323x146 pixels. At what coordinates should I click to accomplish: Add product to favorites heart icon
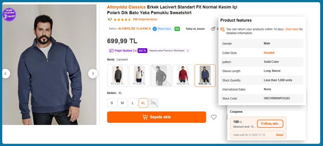[x=214, y=117]
